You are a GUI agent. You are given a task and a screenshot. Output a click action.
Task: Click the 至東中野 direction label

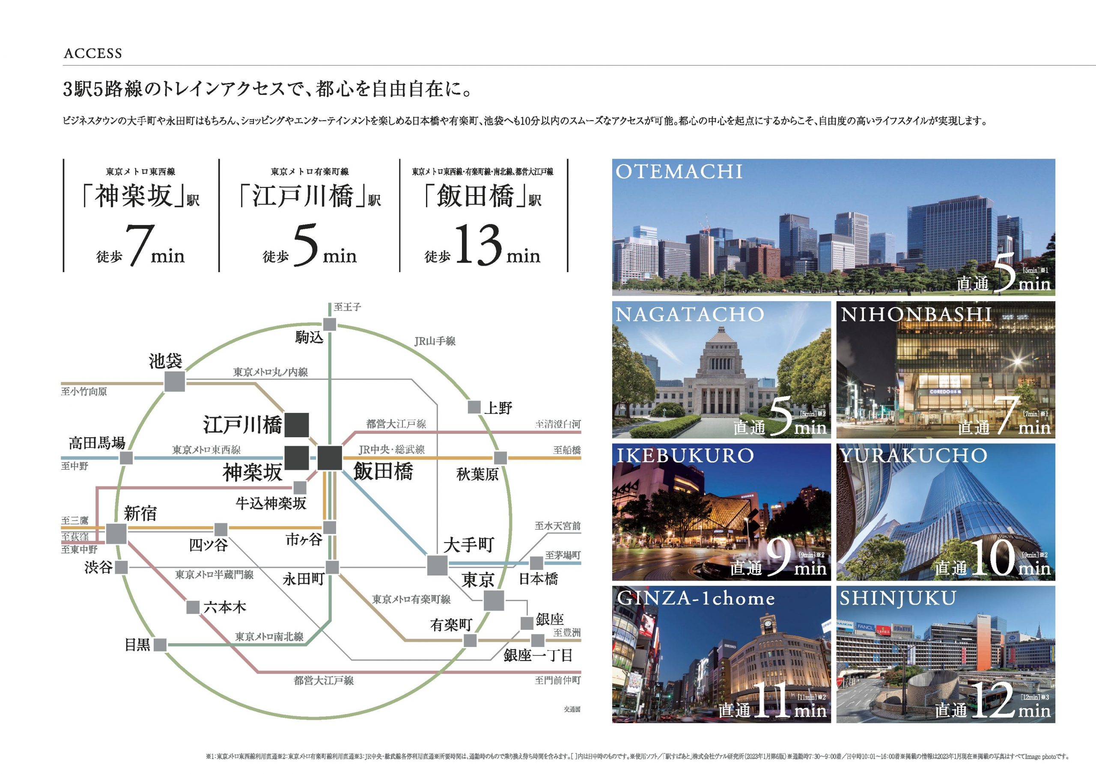pyautogui.click(x=79, y=549)
